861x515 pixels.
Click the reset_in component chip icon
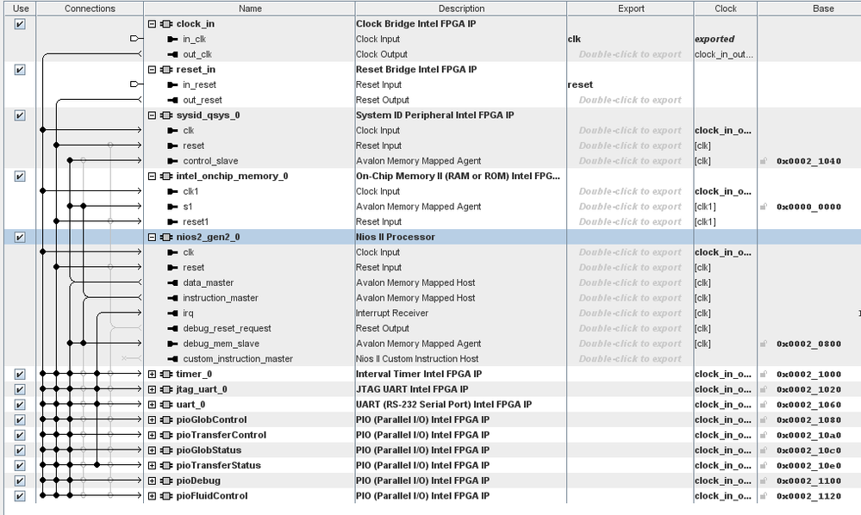pos(166,69)
